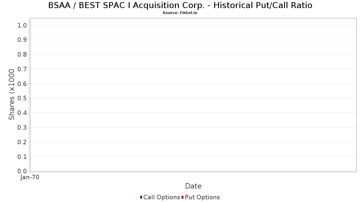The width and height of the screenshot is (360, 202).
Task: Click the center of the empty plot area
Action: (193, 95)
